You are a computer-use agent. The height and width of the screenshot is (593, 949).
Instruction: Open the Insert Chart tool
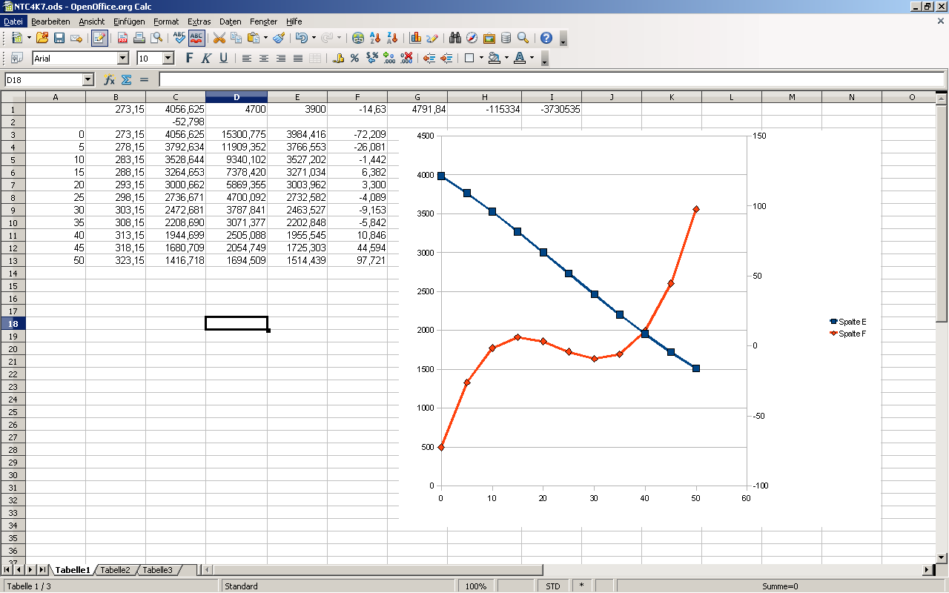click(x=415, y=38)
